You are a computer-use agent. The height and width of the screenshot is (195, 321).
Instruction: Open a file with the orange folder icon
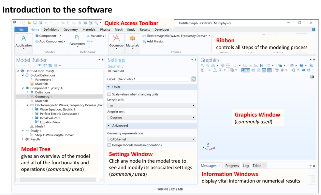(29, 23)
